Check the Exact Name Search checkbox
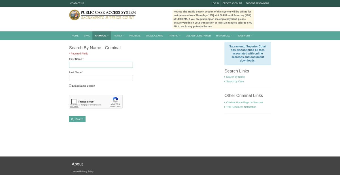 [70, 86]
